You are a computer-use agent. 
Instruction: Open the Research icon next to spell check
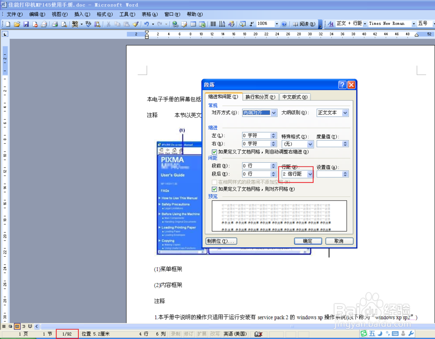tap(97, 24)
